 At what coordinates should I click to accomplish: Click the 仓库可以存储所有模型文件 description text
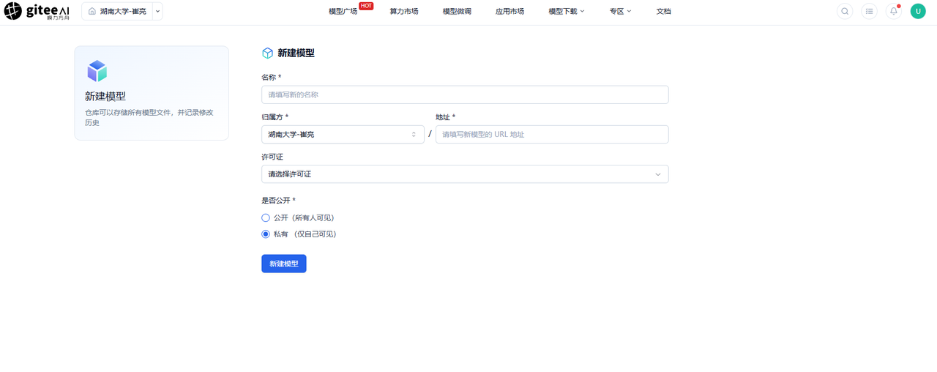coord(149,117)
